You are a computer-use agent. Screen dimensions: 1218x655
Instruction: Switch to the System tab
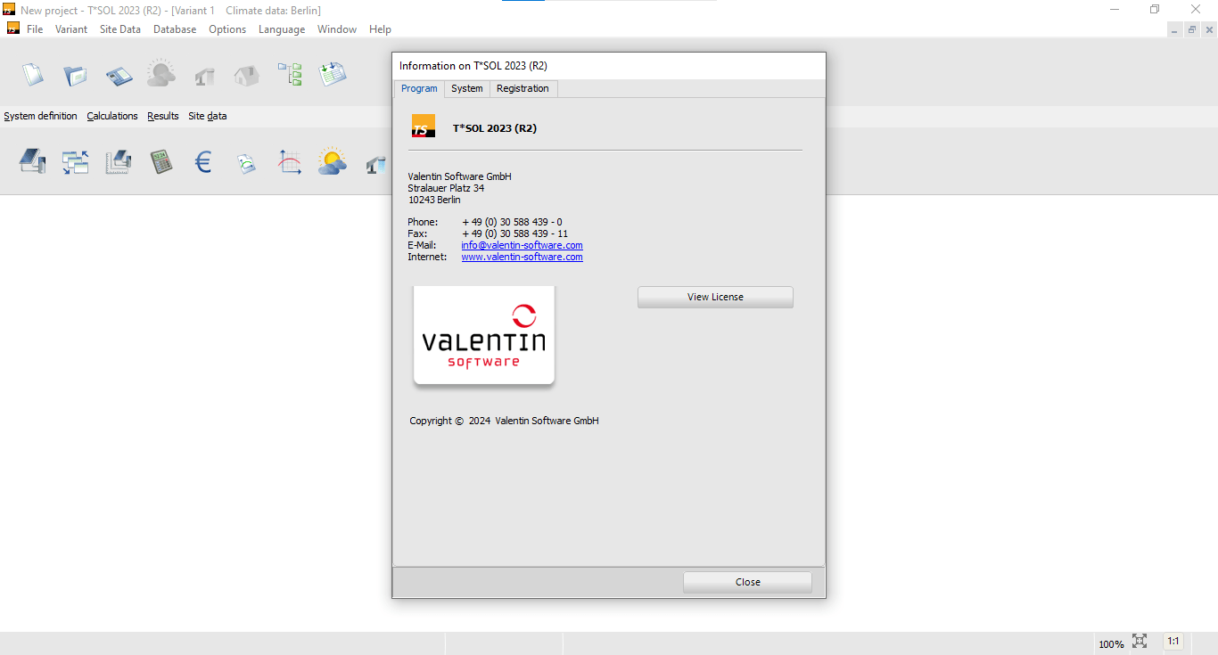pyautogui.click(x=467, y=88)
